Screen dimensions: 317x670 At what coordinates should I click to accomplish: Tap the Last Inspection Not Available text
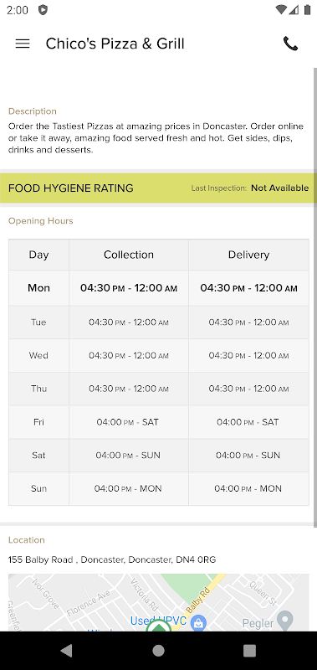click(249, 188)
